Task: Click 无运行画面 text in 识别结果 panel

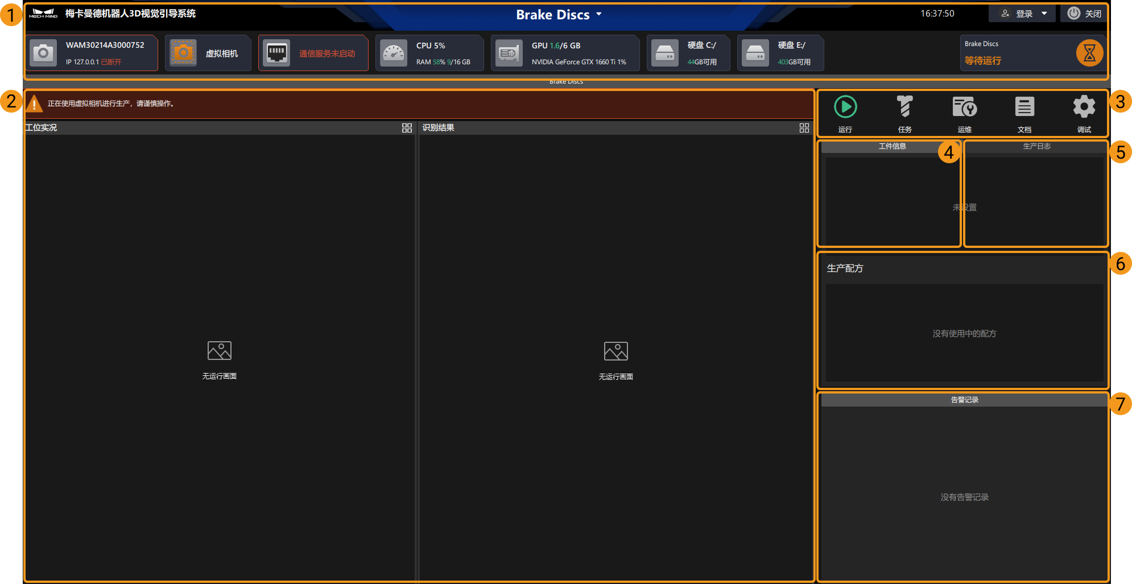Action: tap(616, 377)
